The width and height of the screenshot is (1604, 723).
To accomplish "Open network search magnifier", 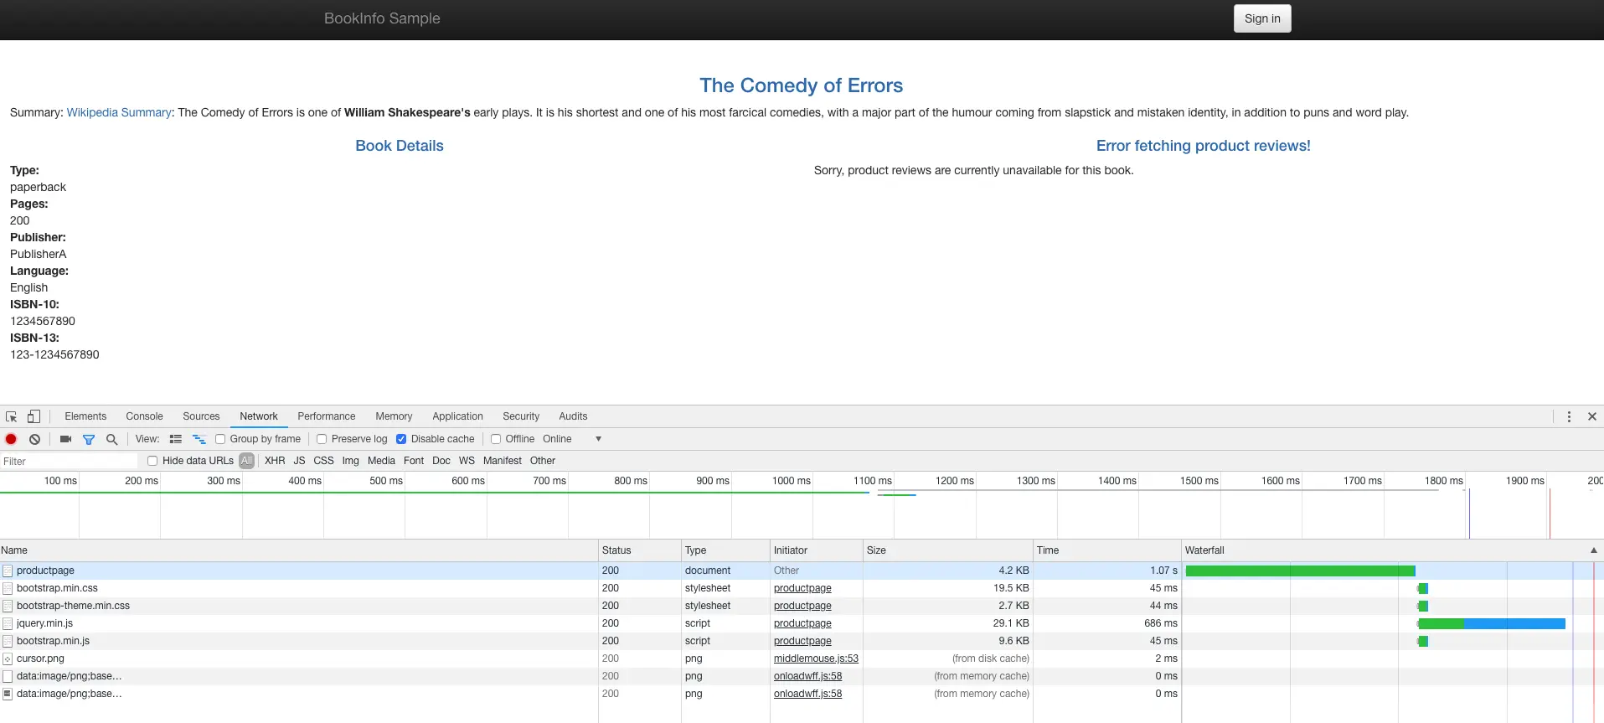I will pyautogui.click(x=111, y=439).
